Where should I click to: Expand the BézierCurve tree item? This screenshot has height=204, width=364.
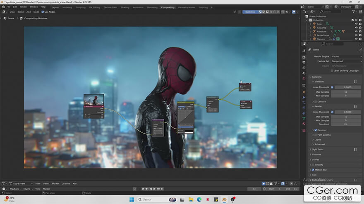311,35
